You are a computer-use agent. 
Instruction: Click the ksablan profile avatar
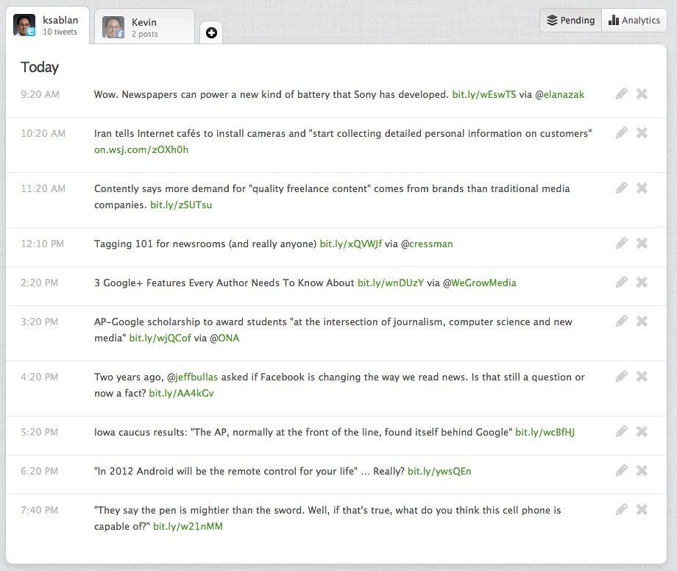[24, 25]
